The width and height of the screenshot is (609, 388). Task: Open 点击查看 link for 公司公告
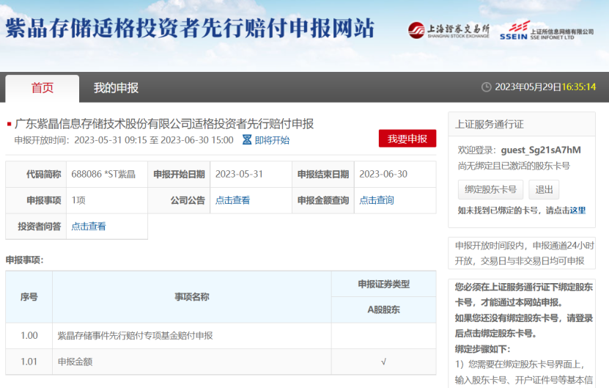coord(232,200)
